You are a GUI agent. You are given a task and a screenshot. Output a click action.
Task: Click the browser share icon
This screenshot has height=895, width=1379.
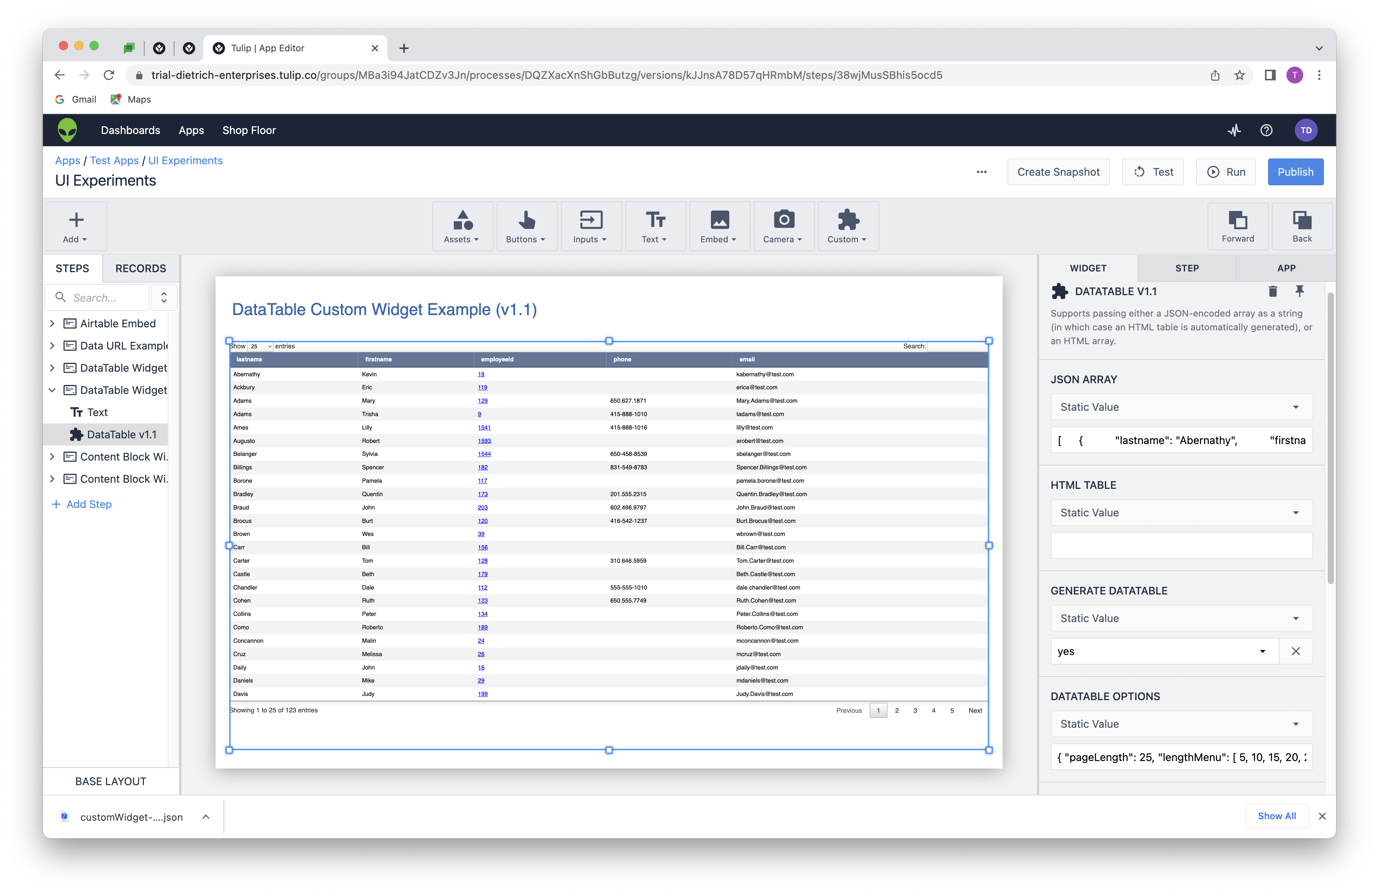pos(1215,75)
